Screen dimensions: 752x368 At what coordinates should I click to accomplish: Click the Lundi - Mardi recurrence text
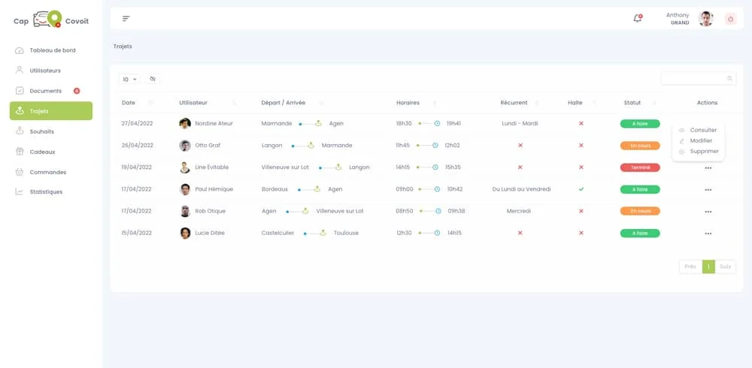(520, 124)
